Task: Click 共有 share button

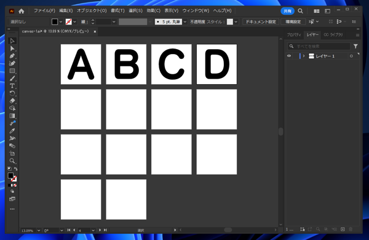Action: [x=287, y=11]
